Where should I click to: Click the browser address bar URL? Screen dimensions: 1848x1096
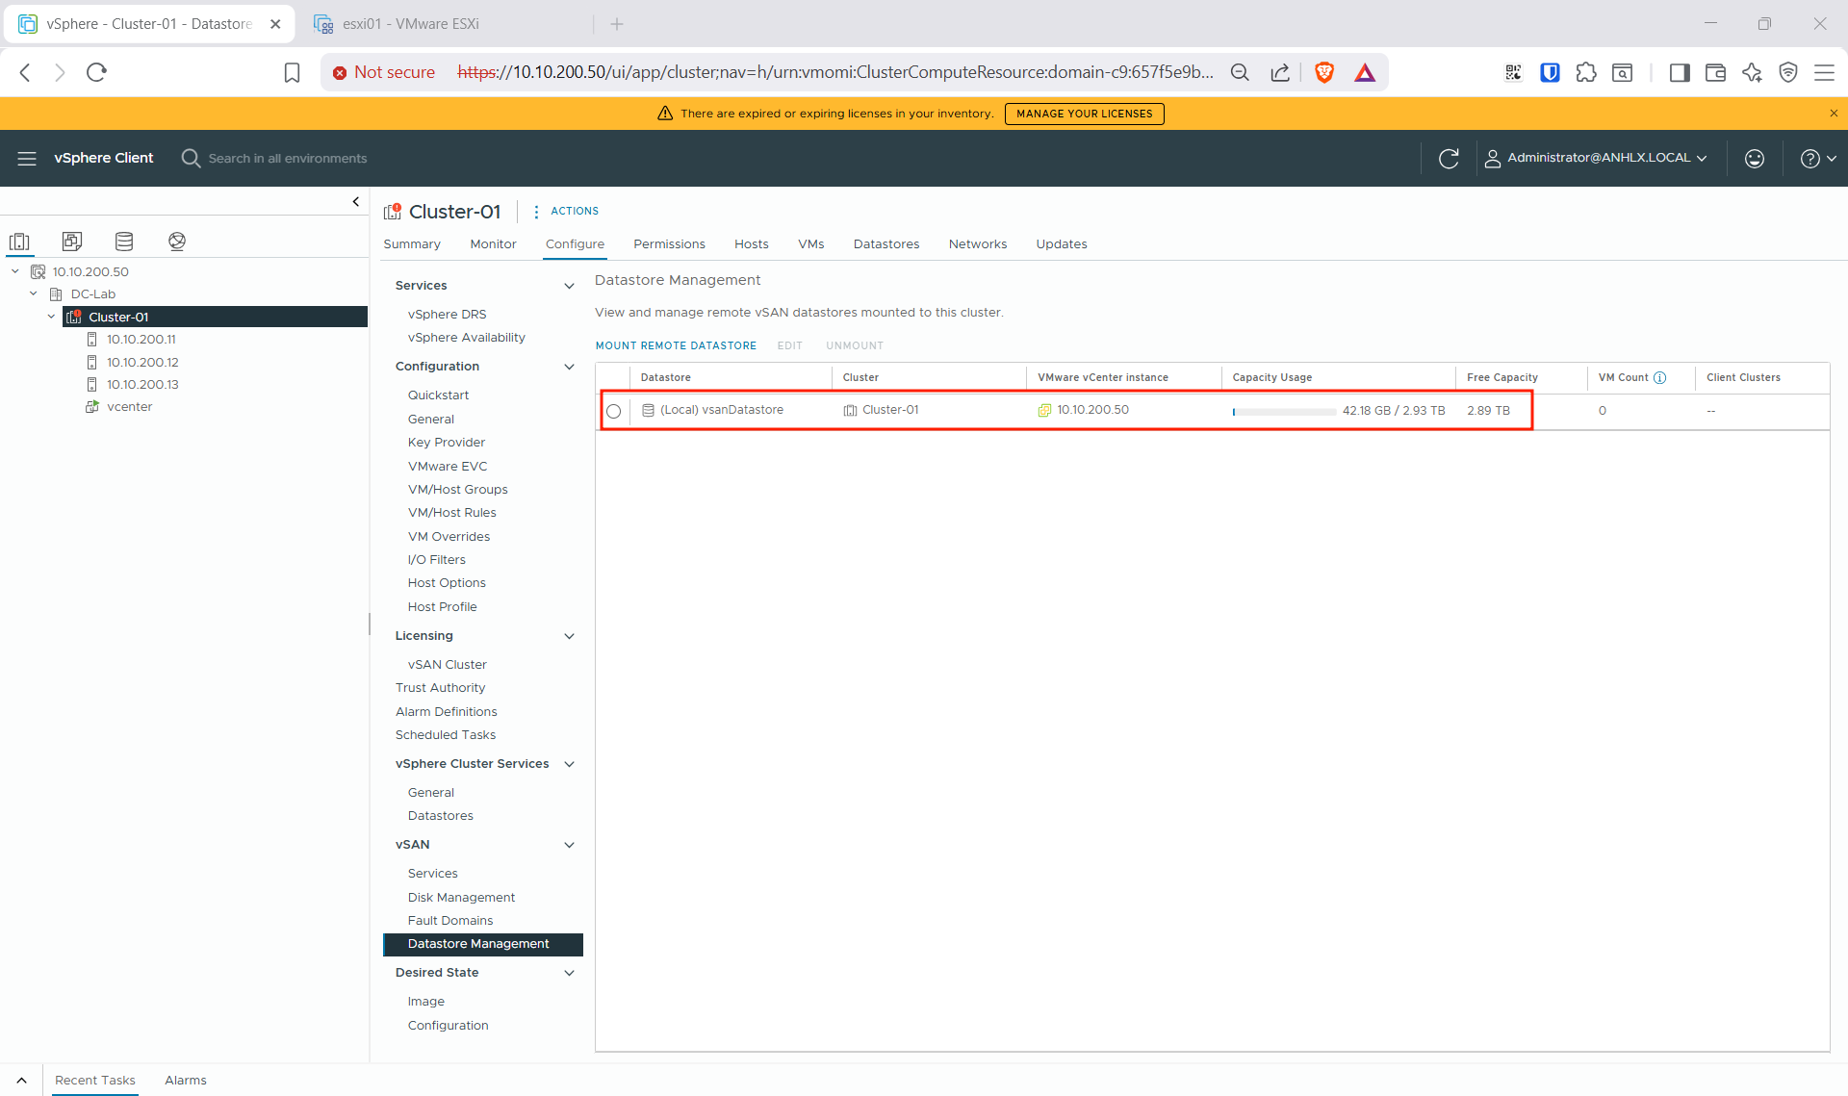pyautogui.click(x=835, y=72)
